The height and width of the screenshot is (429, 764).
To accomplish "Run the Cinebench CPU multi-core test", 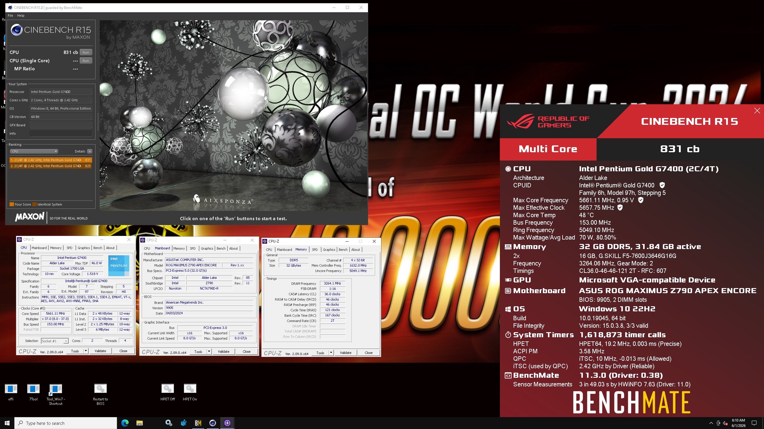I will 86,52.
